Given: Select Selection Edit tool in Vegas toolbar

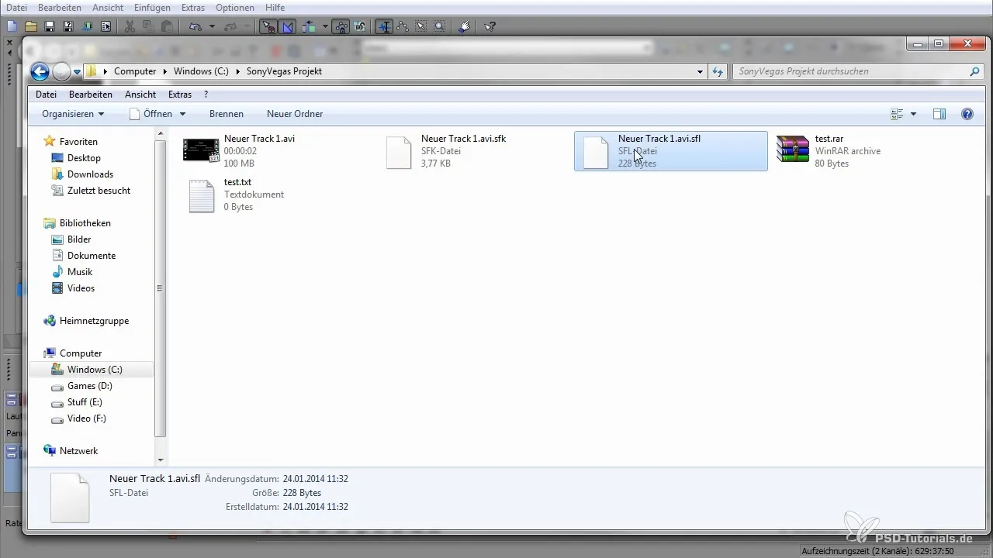Looking at the screenshot, I should 421,26.
